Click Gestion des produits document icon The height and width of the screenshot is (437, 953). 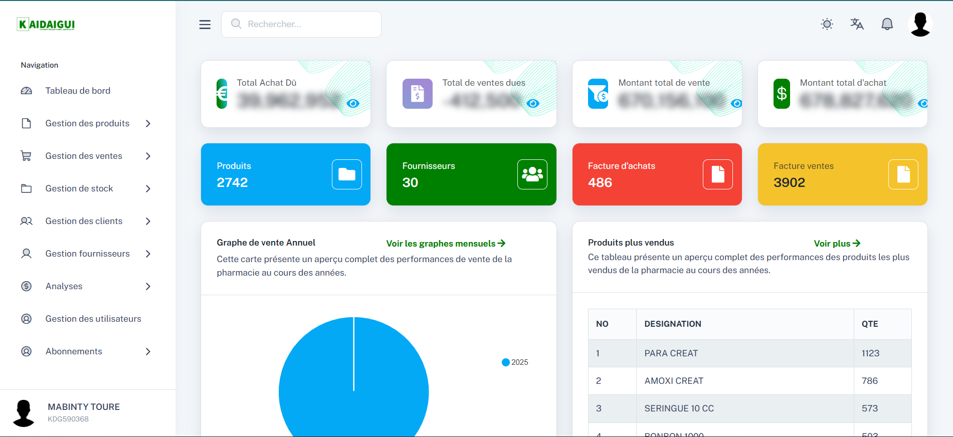(26, 123)
